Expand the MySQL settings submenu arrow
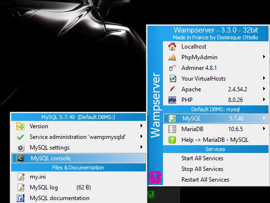This screenshot has height=203, width=270. pyautogui.click(x=142, y=147)
